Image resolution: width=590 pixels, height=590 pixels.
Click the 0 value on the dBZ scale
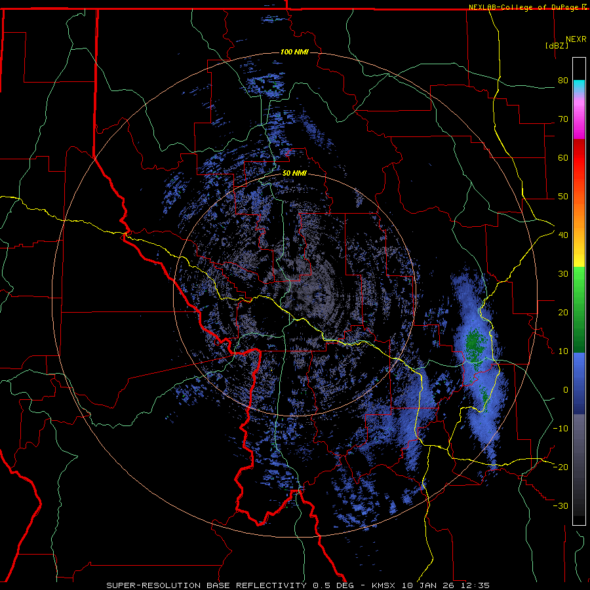[x=566, y=390]
